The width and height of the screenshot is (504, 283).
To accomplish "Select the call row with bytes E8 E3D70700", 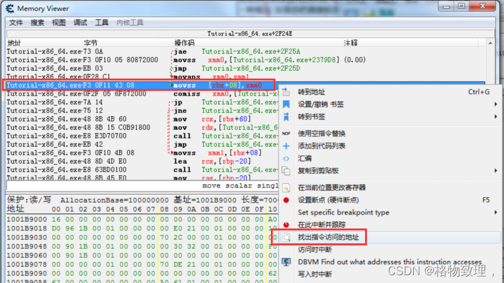I will point(142,136).
